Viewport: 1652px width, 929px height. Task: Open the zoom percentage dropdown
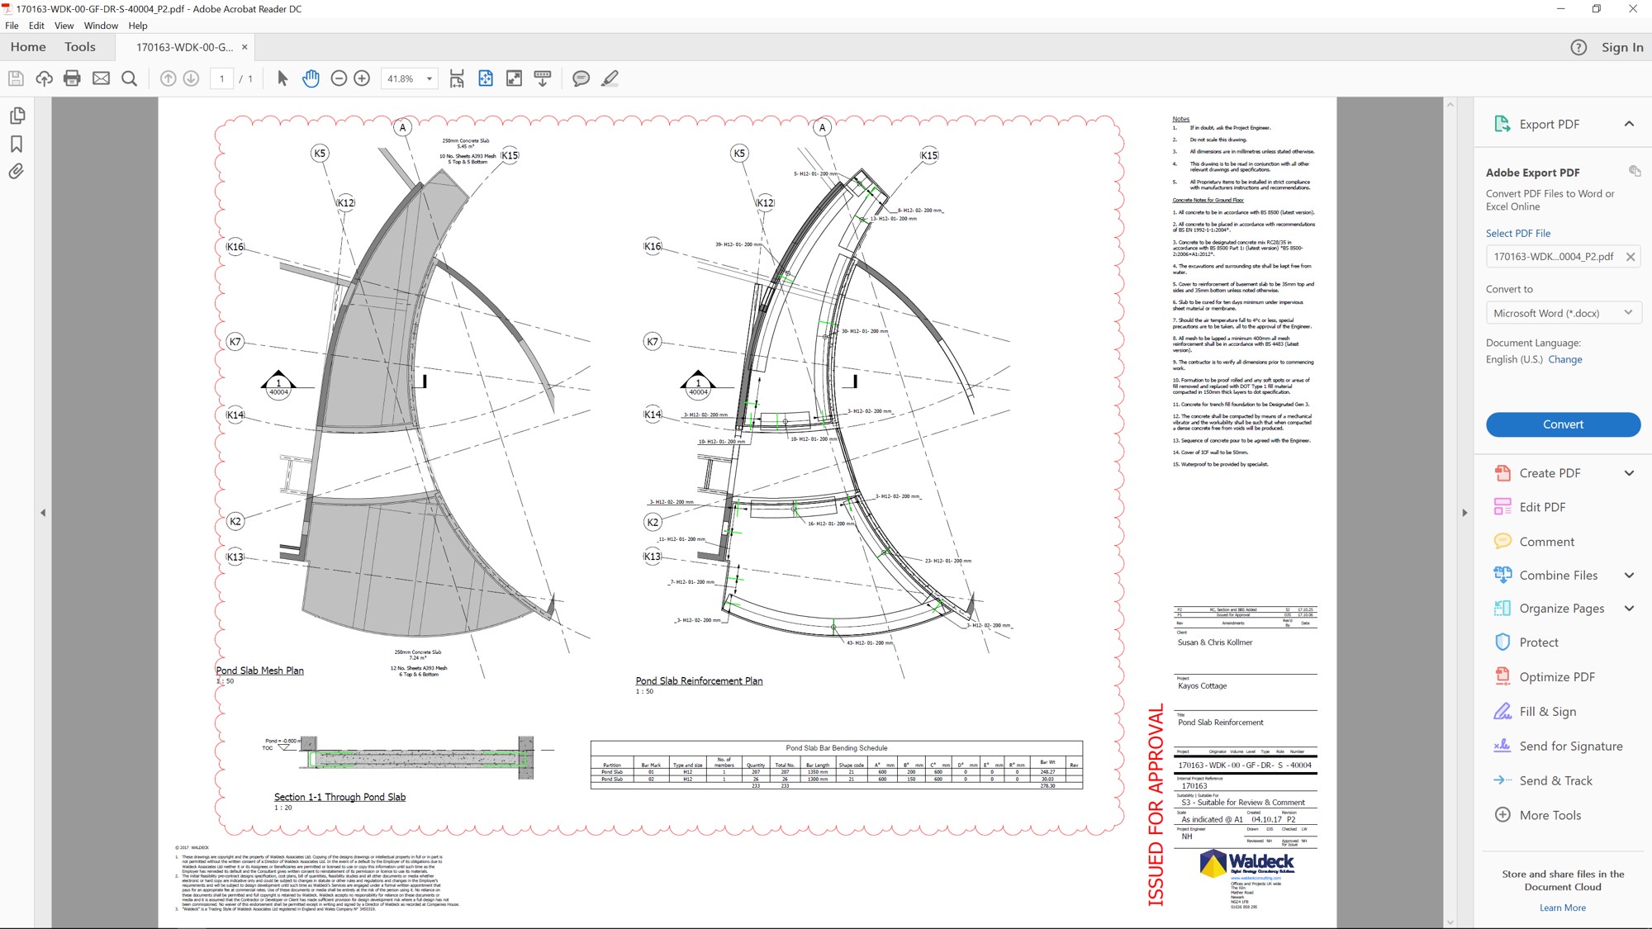(x=430, y=78)
